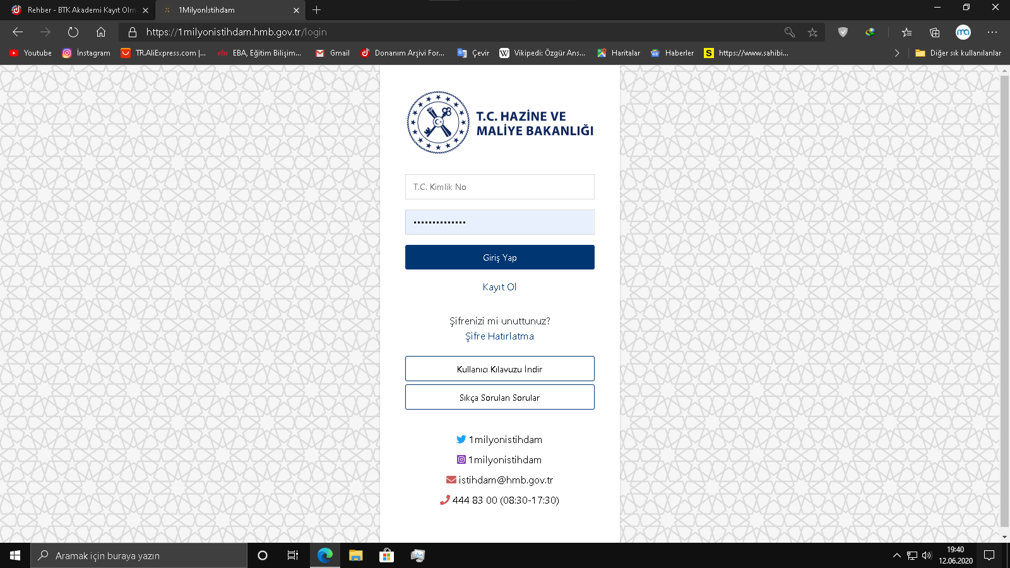Open Twitter 1milyonistihdam link
Screen dimensions: 1010x568
(x=499, y=439)
